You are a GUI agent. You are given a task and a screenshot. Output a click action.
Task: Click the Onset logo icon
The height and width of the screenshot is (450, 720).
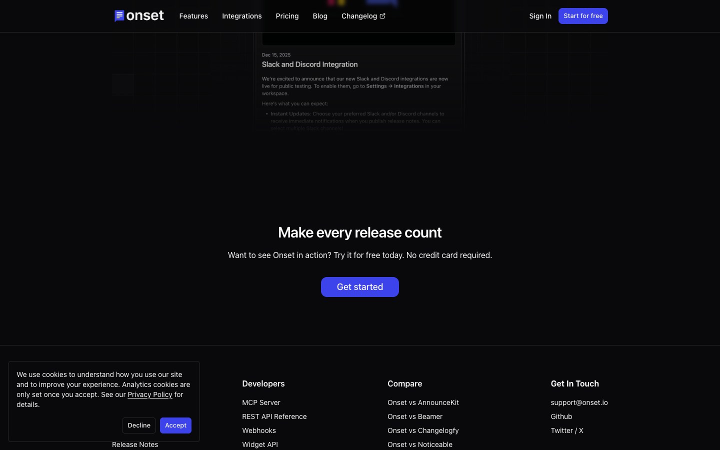coord(119,16)
